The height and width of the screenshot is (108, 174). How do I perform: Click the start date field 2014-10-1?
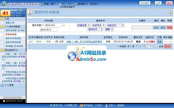coord(54,25)
